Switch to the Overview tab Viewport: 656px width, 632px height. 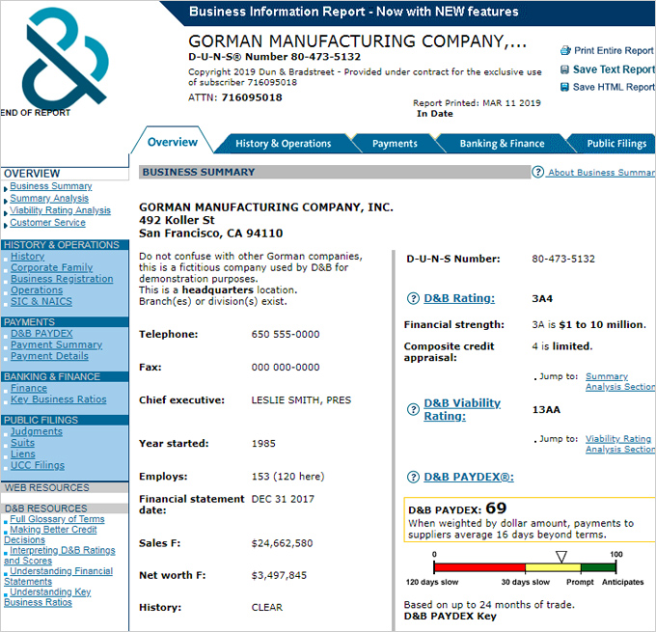173,142
